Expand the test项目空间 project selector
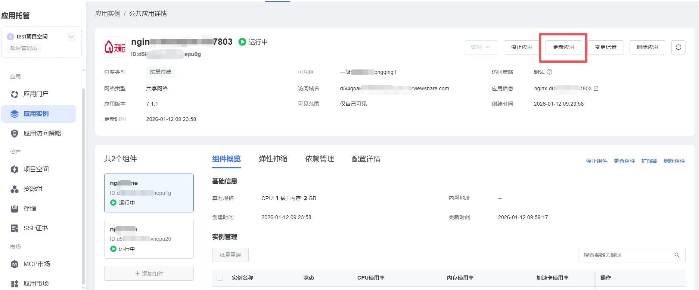 [71, 37]
